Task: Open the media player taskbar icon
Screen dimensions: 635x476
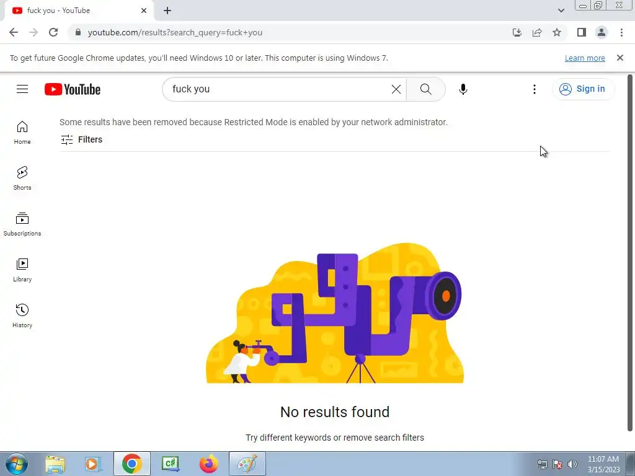Action: click(92, 464)
